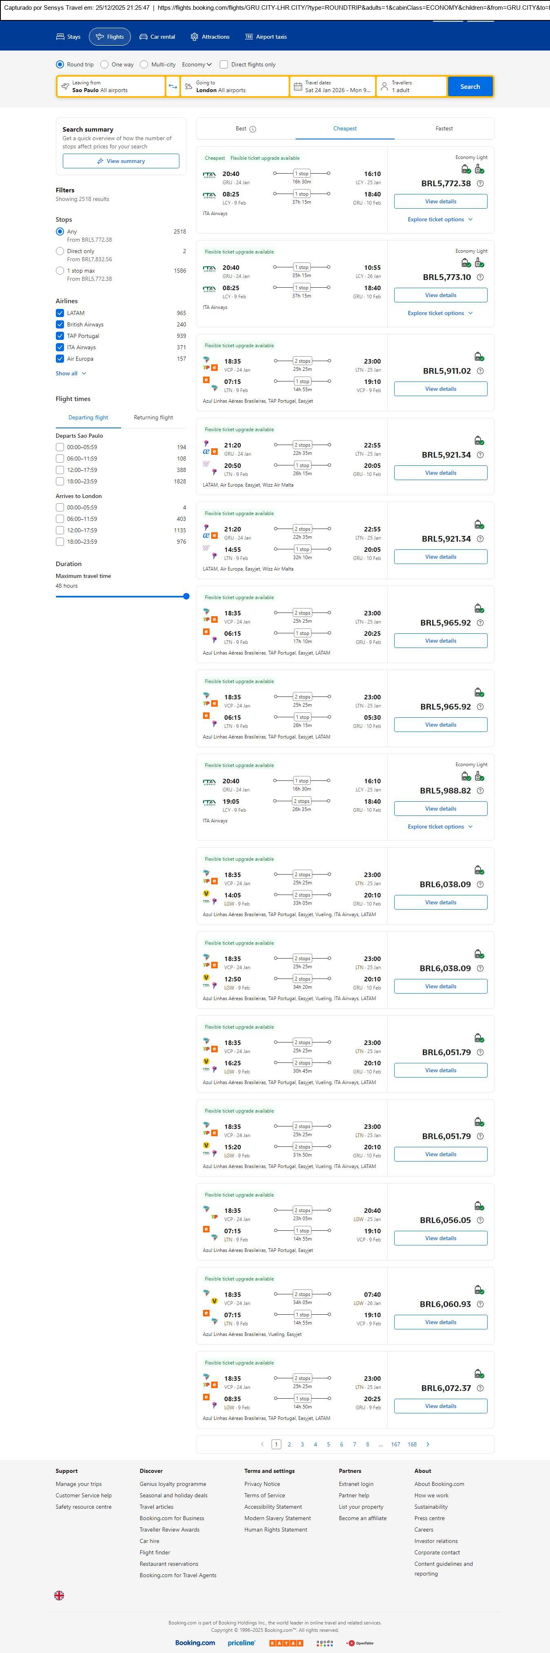Switch to the Returning flight tab

coord(153,418)
